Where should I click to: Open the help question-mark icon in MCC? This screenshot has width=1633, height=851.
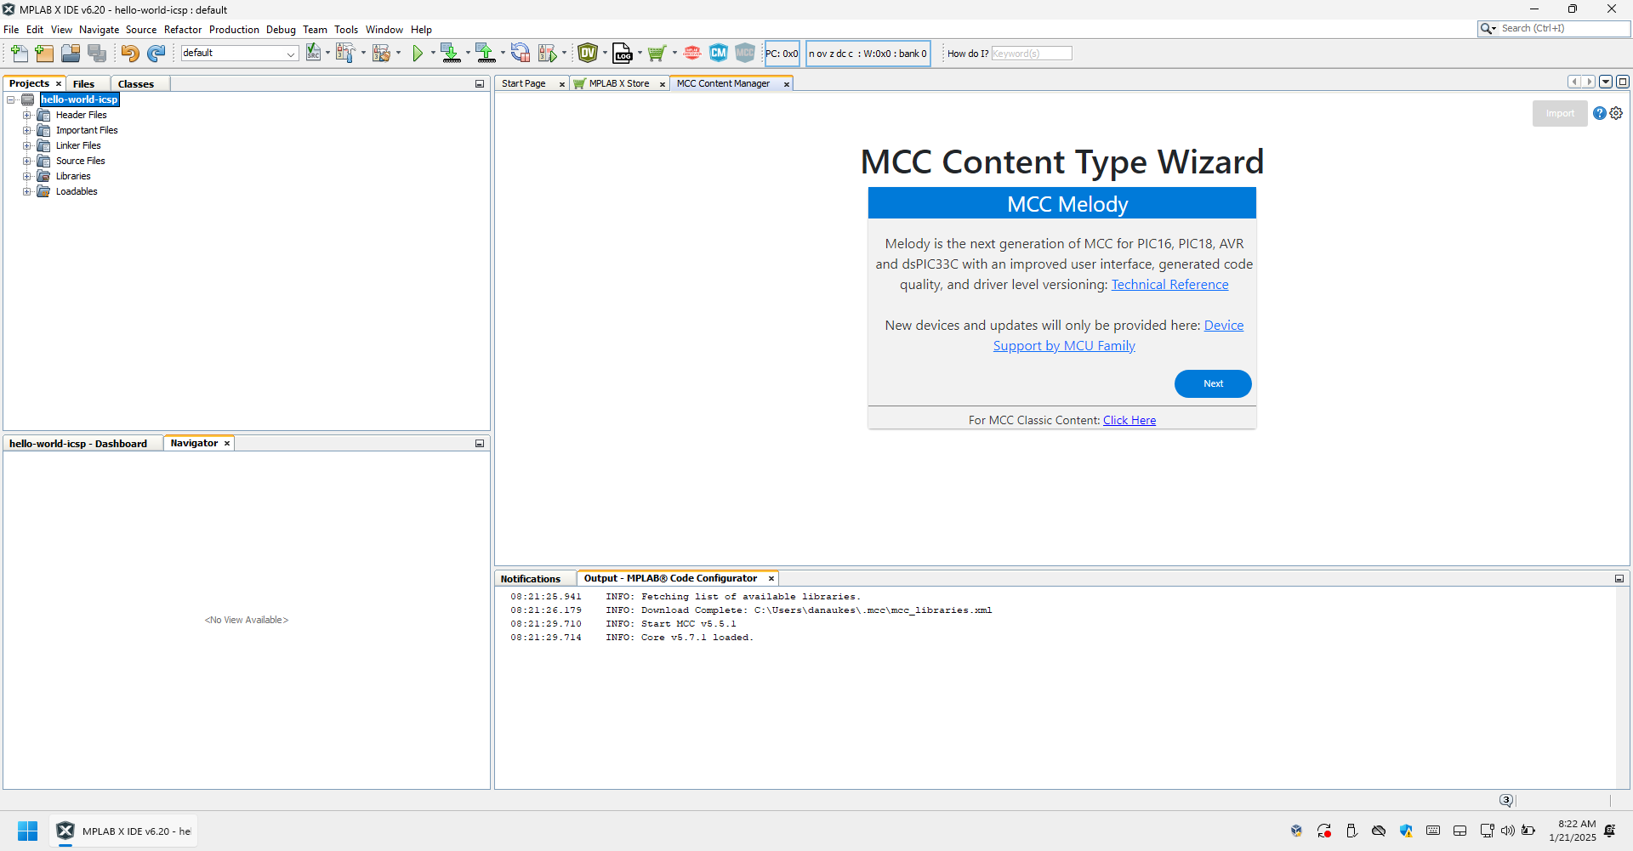tap(1600, 113)
